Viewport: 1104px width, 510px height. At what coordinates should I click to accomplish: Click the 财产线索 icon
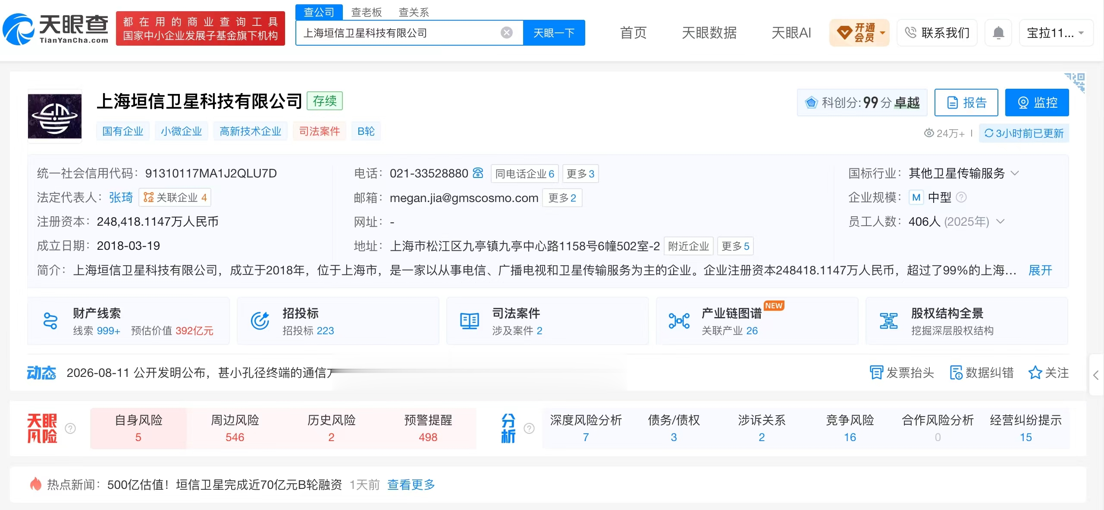pyautogui.click(x=50, y=321)
